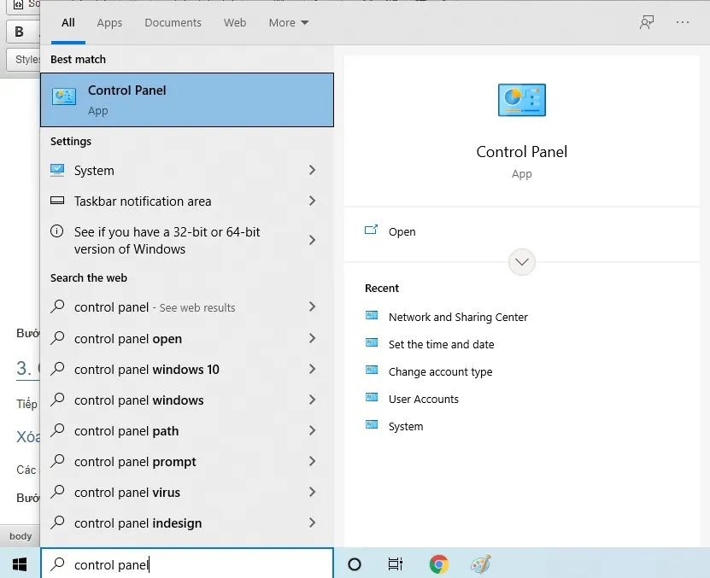
Task: Switch to the Documents tab
Action: (x=173, y=22)
